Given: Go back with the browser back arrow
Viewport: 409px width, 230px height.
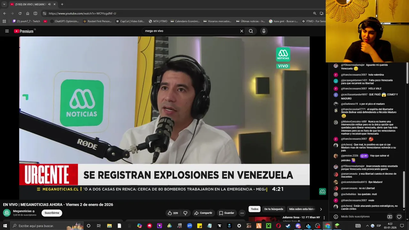Looking at the screenshot, I should [x=4, y=13].
